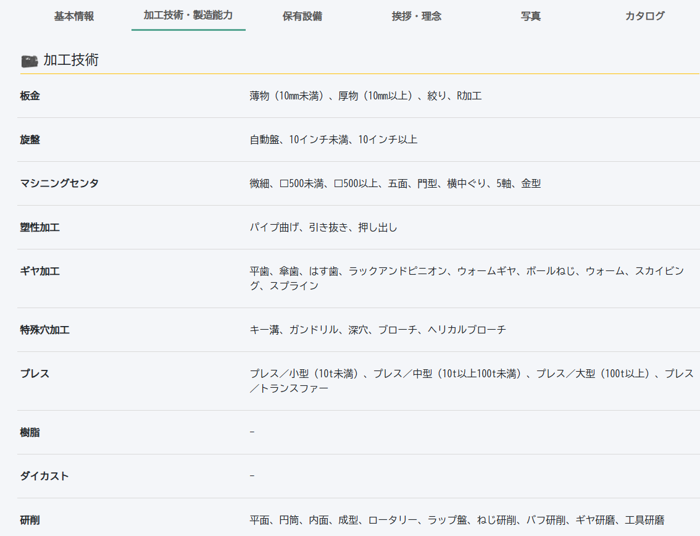700x536 pixels.
Task: Click the 加工技術 section header icon
Action: click(x=29, y=61)
